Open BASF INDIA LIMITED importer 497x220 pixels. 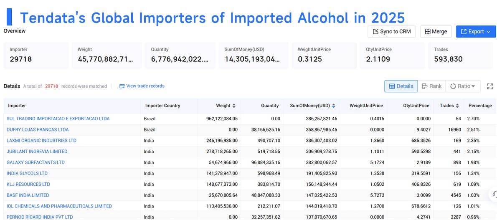tap(28, 195)
